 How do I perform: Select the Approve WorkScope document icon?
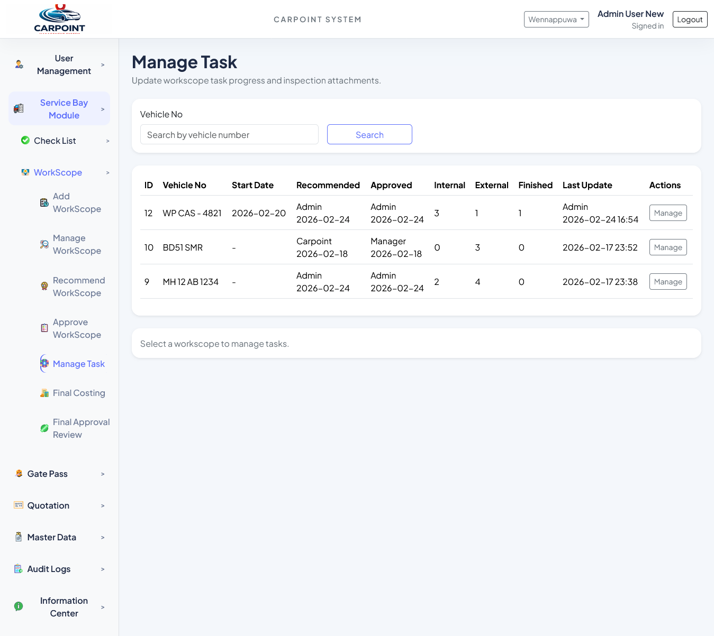click(44, 328)
